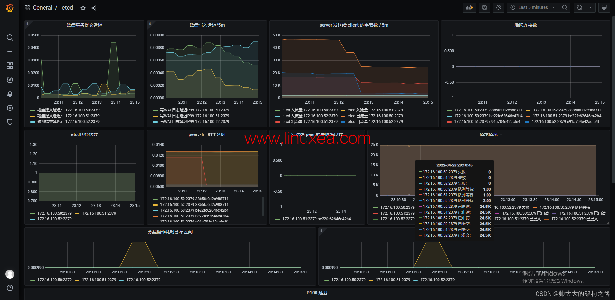Open the Grafana home logo
Screen dimensions: 615x300
[x=10, y=8]
